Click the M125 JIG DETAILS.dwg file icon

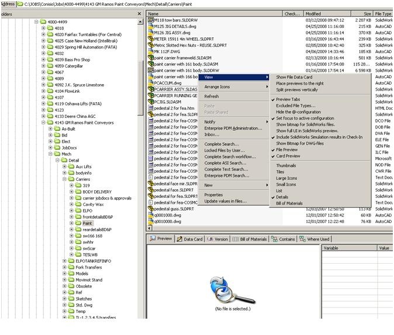click(x=150, y=26)
